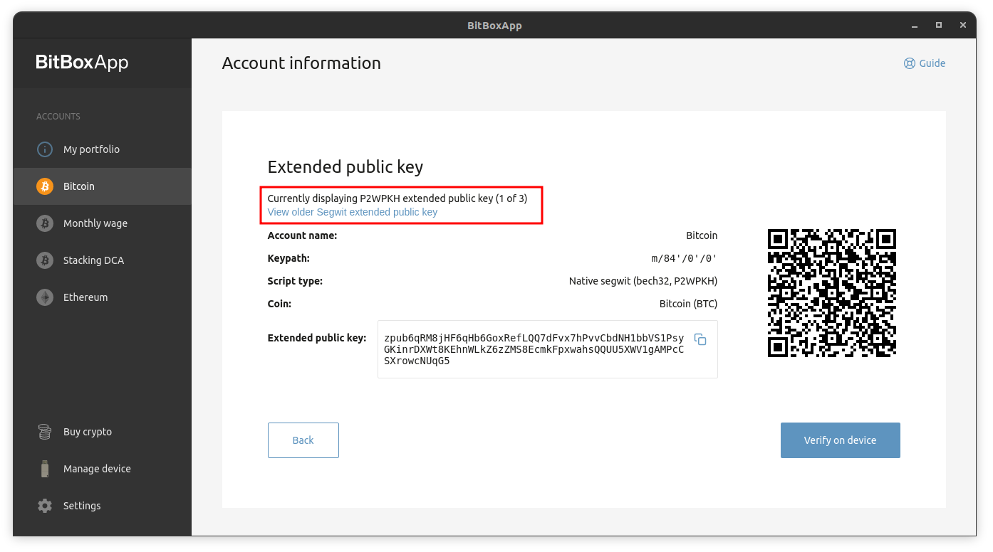993x552 pixels.
Task: Click the Account information heading
Action: (x=301, y=63)
